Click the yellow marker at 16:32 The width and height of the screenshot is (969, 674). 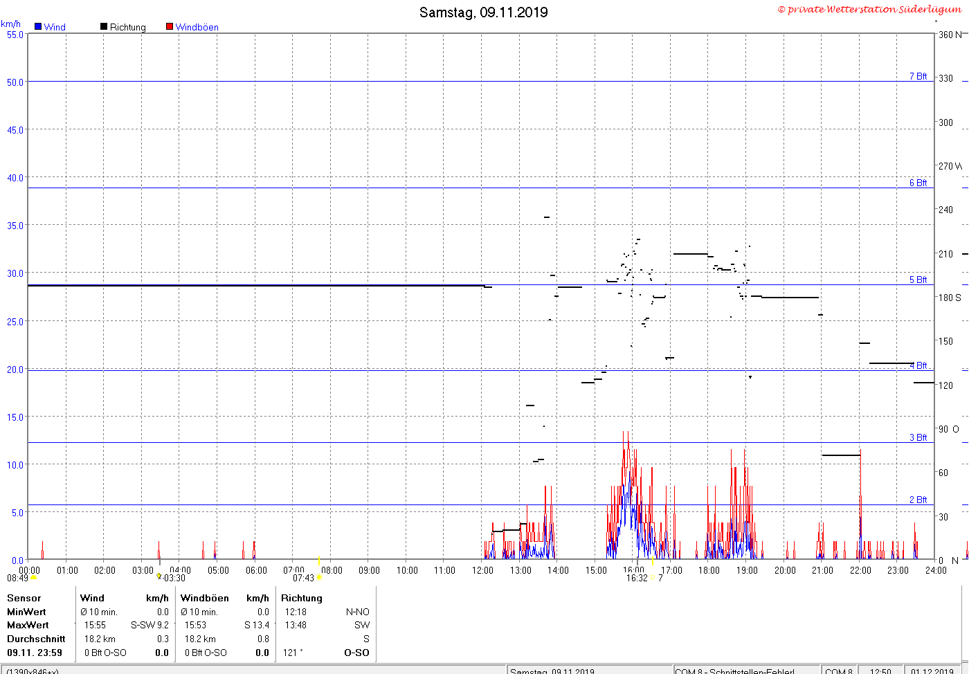(x=652, y=578)
